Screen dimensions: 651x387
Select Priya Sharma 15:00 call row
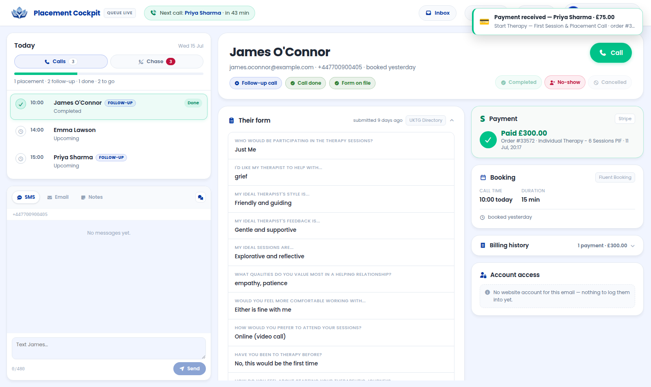[109, 161]
